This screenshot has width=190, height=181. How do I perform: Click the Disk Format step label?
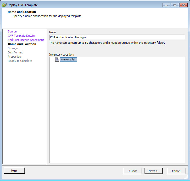coord(15,52)
